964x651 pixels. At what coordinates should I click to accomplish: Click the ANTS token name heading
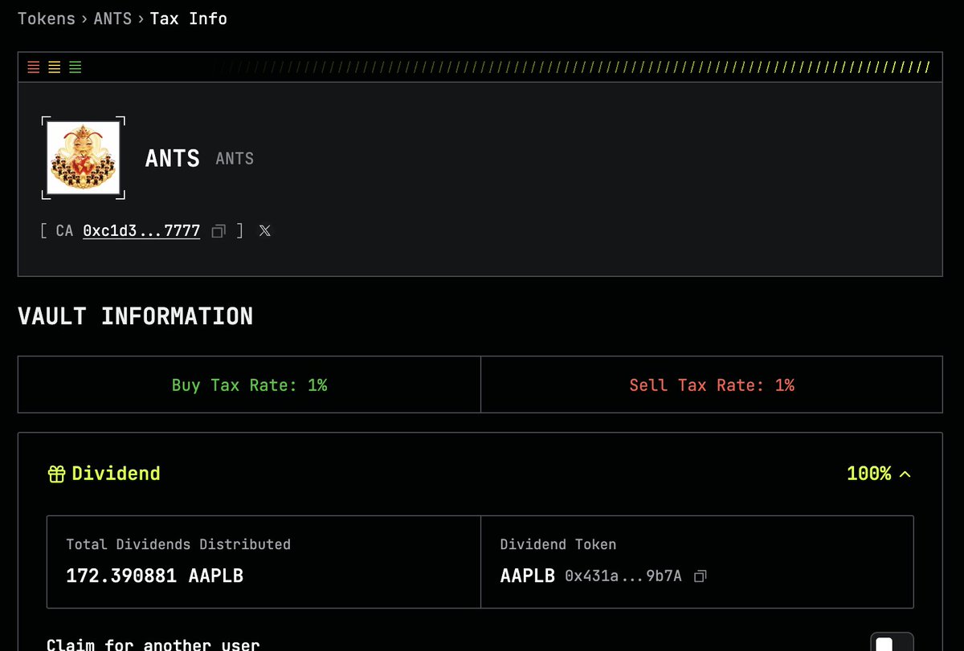(172, 158)
